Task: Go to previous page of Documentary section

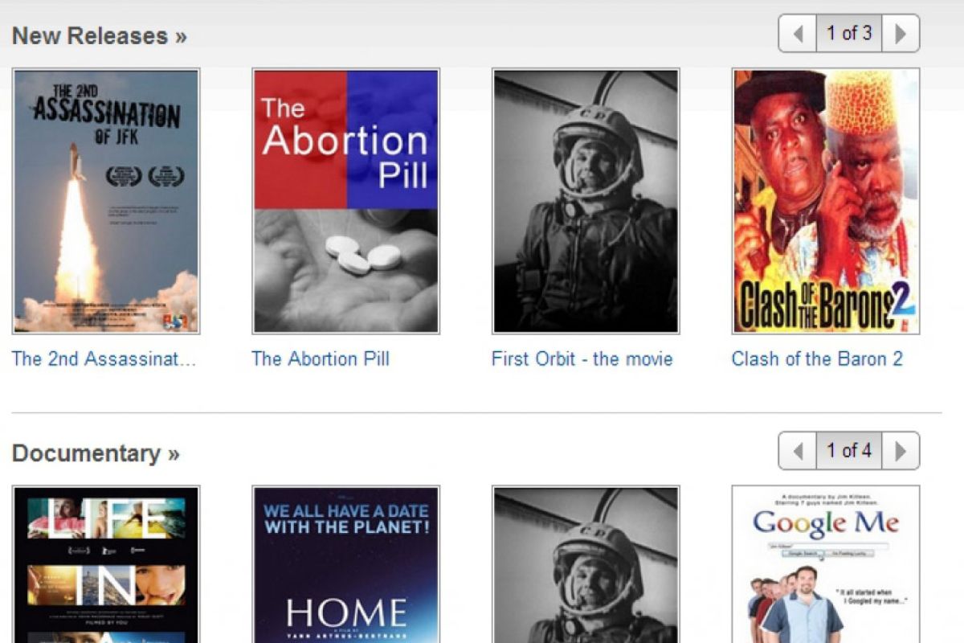Action: click(798, 451)
